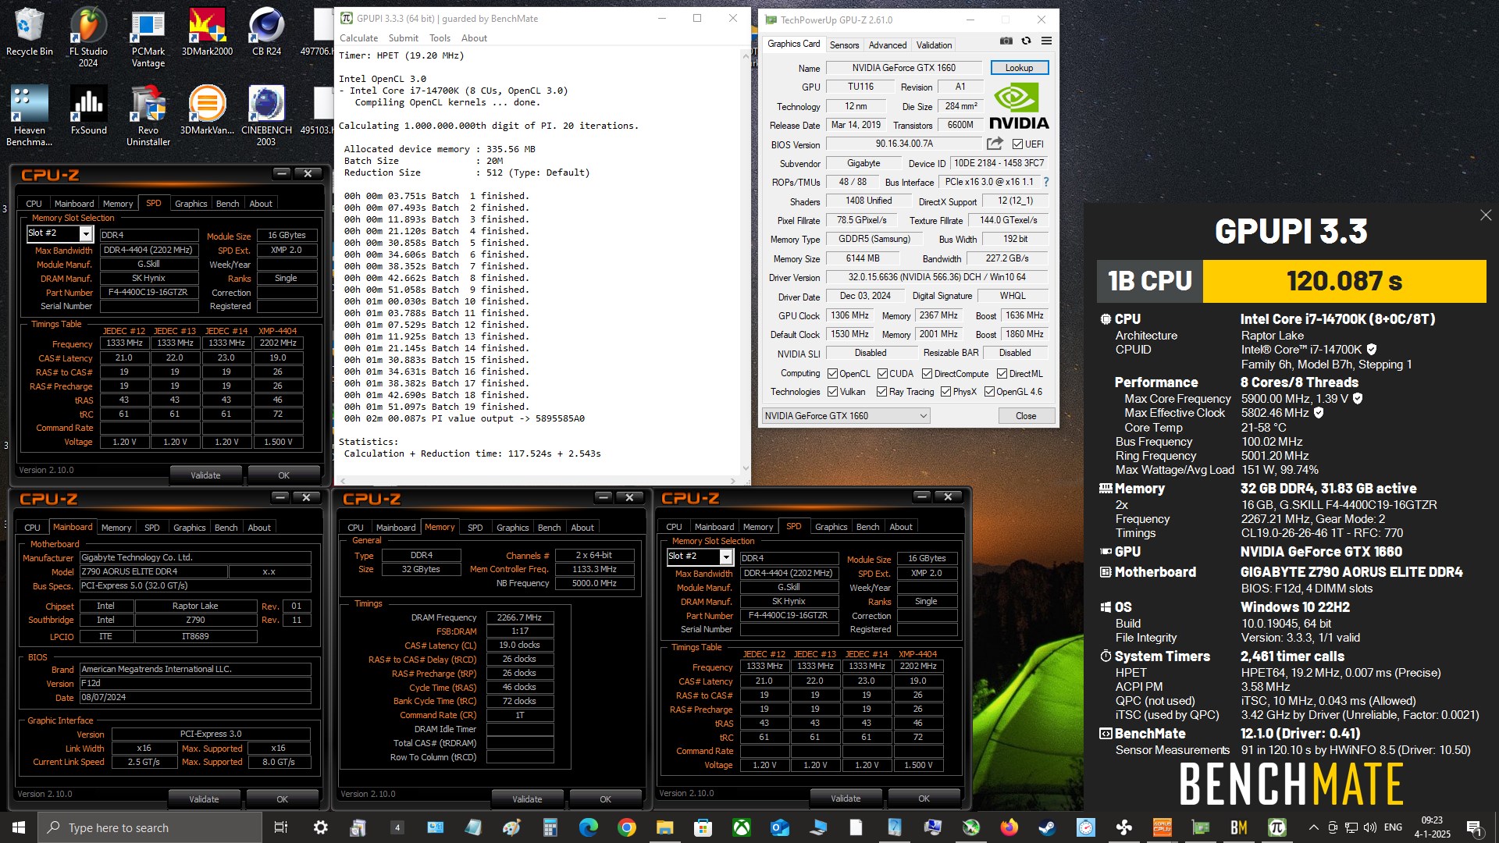The image size is (1499, 843).
Task: Open the Calculate menu in GPUPI
Action: (x=358, y=38)
